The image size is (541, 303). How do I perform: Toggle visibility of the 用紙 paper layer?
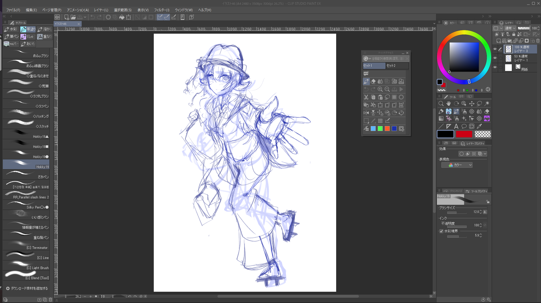pos(495,67)
